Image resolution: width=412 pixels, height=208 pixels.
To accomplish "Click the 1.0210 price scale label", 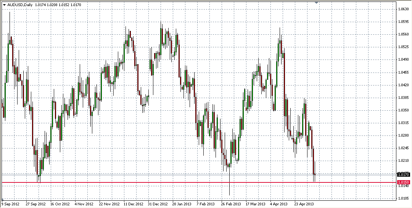I will (403, 161).
